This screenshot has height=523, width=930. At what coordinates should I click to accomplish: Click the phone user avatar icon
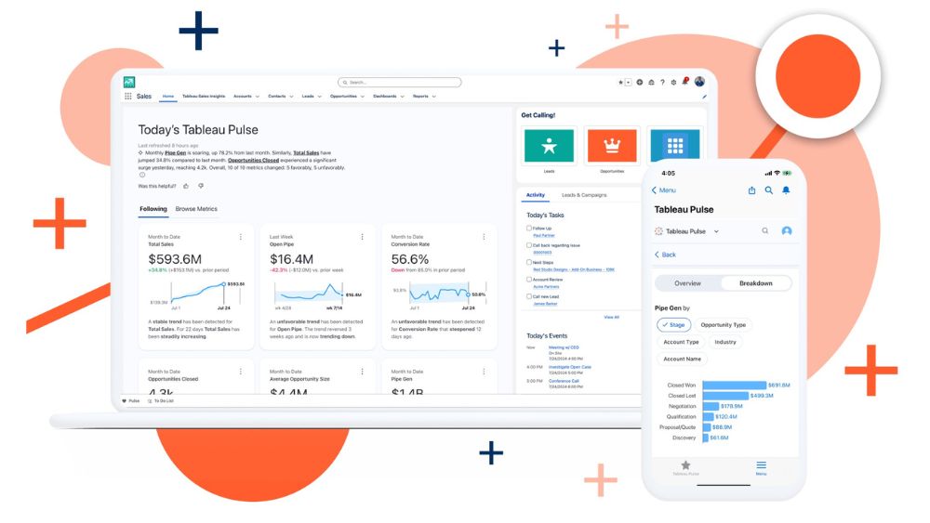pyautogui.click(x=787, y=231)
